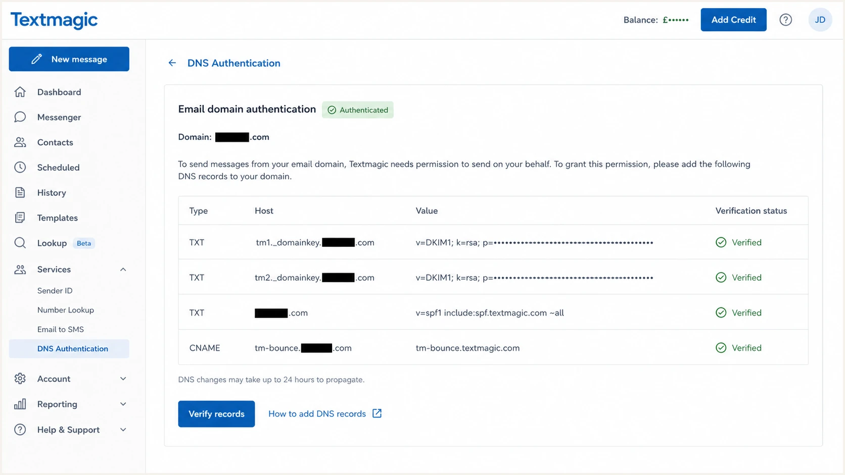This screenshot has height=475, width=845.
Task: Open How to add DNS records link
Action: (x=317, y=414)
